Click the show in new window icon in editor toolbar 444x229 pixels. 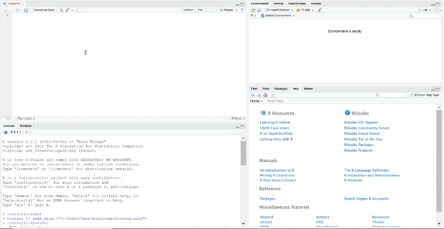(x=18, y=10)
